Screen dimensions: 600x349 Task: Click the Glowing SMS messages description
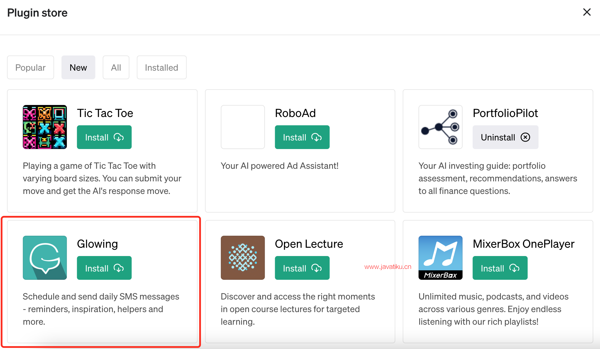[101, 309]
